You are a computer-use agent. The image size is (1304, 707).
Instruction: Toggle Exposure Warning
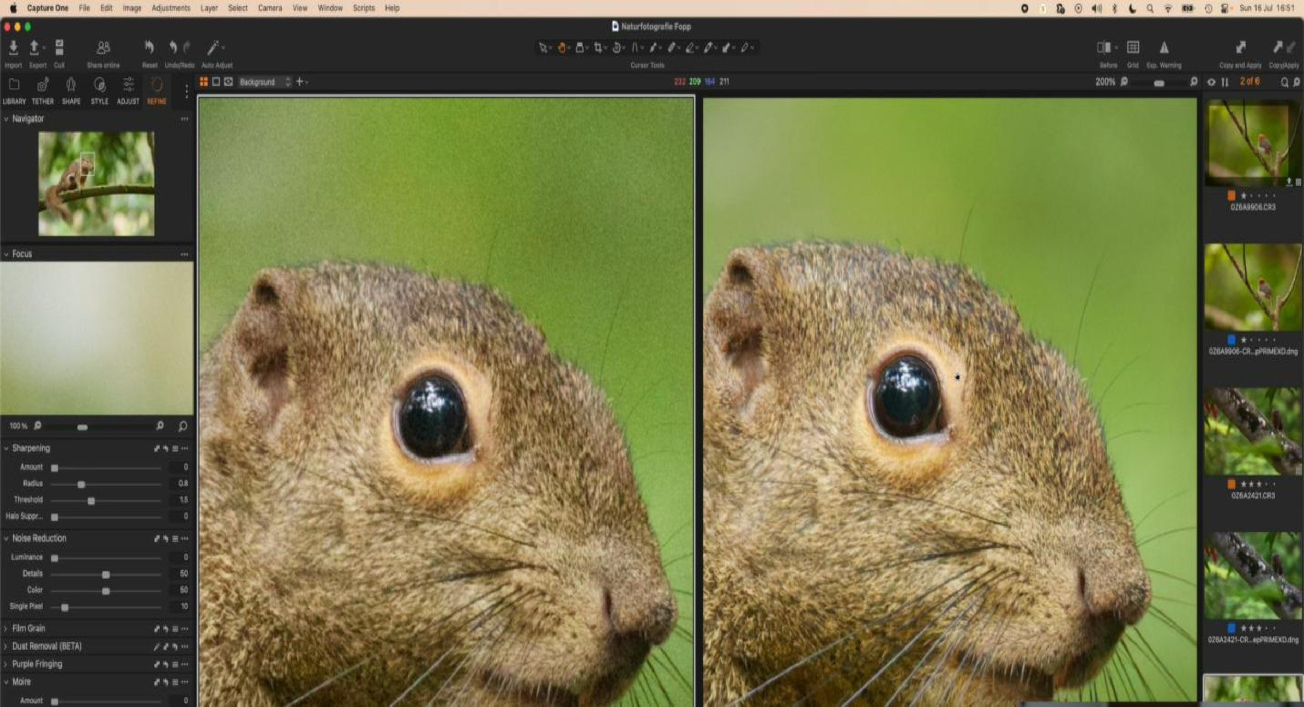(1164, 48)
